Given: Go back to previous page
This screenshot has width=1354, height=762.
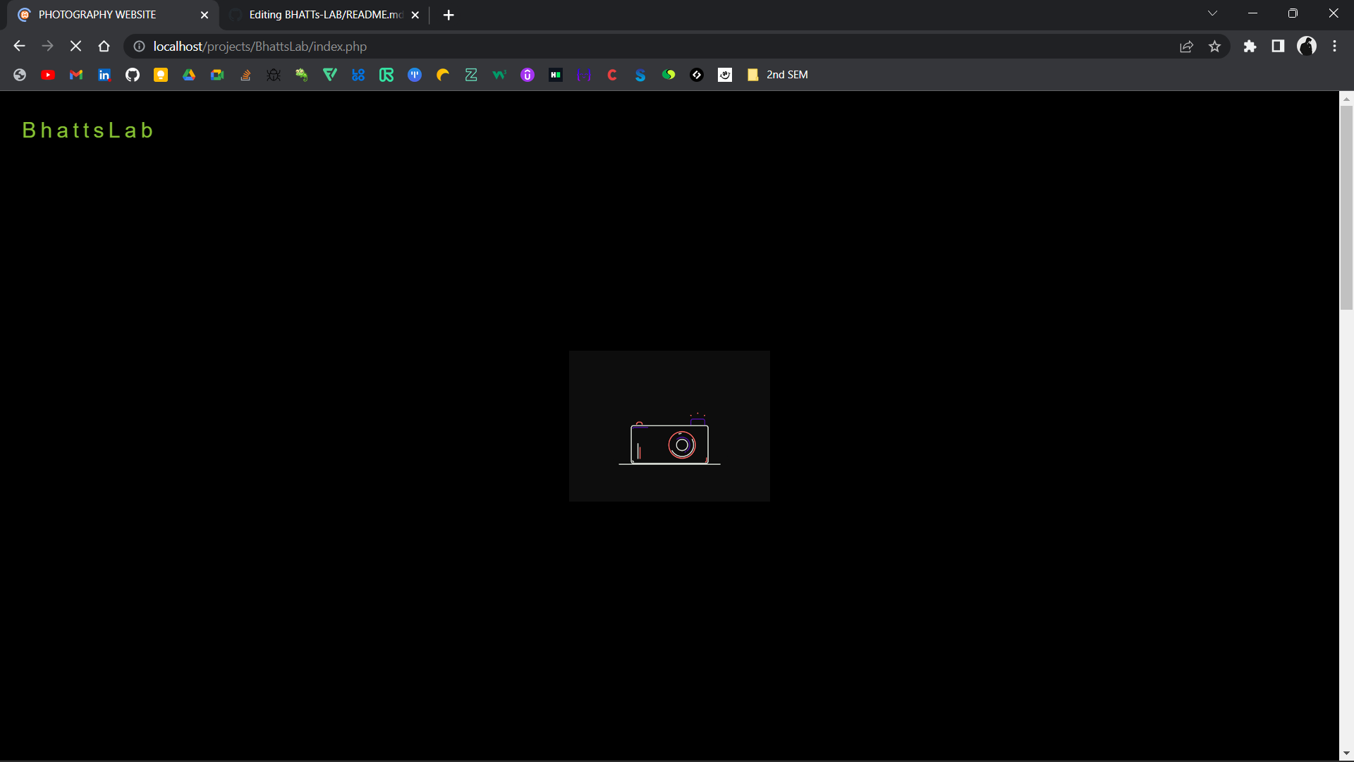Looking at the screenshot, I should point(19,47).
